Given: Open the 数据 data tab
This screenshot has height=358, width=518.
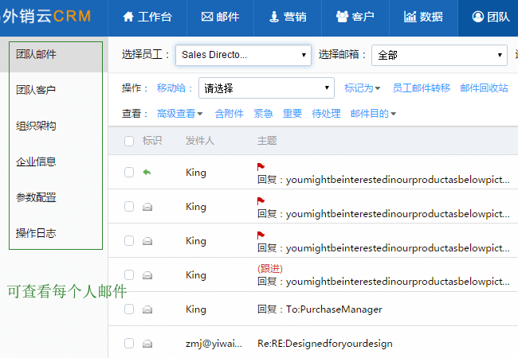Looking at the screenshot, I should [x=423, y=17].
